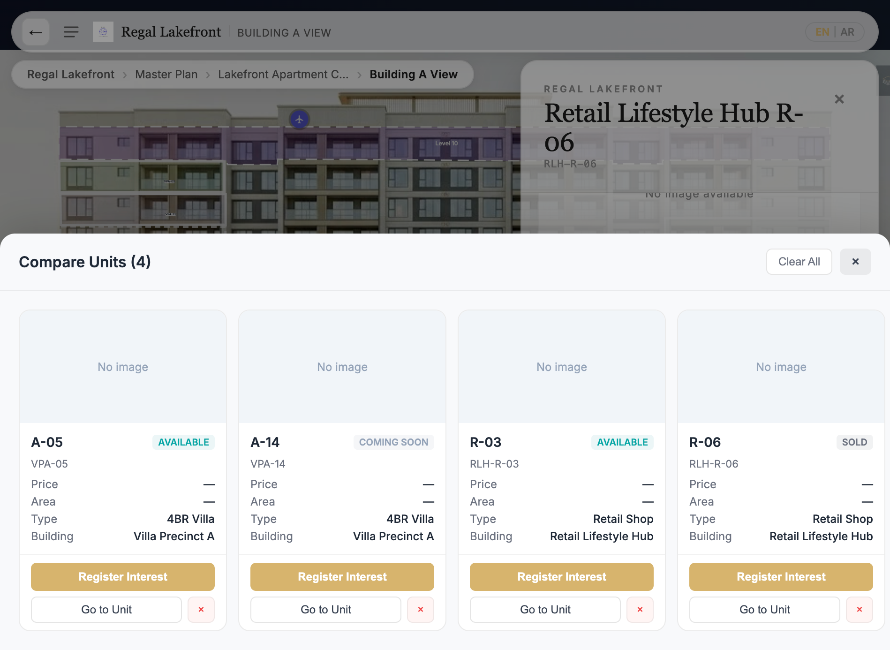
Task: Click the VPA-14 unit code
Action: tap(268, 464)
